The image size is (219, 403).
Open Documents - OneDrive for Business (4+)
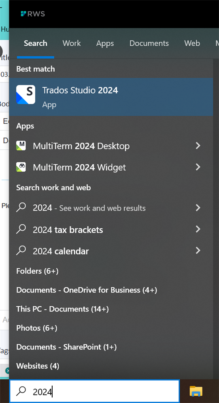tap(87, 290)
